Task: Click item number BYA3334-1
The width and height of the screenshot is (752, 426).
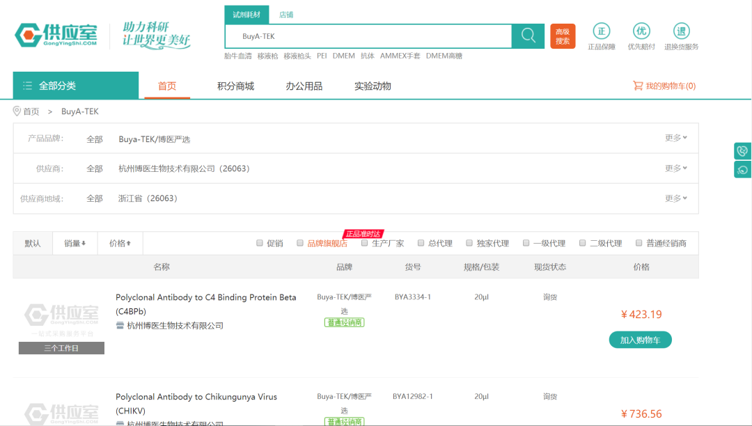Action: point(412,297)
